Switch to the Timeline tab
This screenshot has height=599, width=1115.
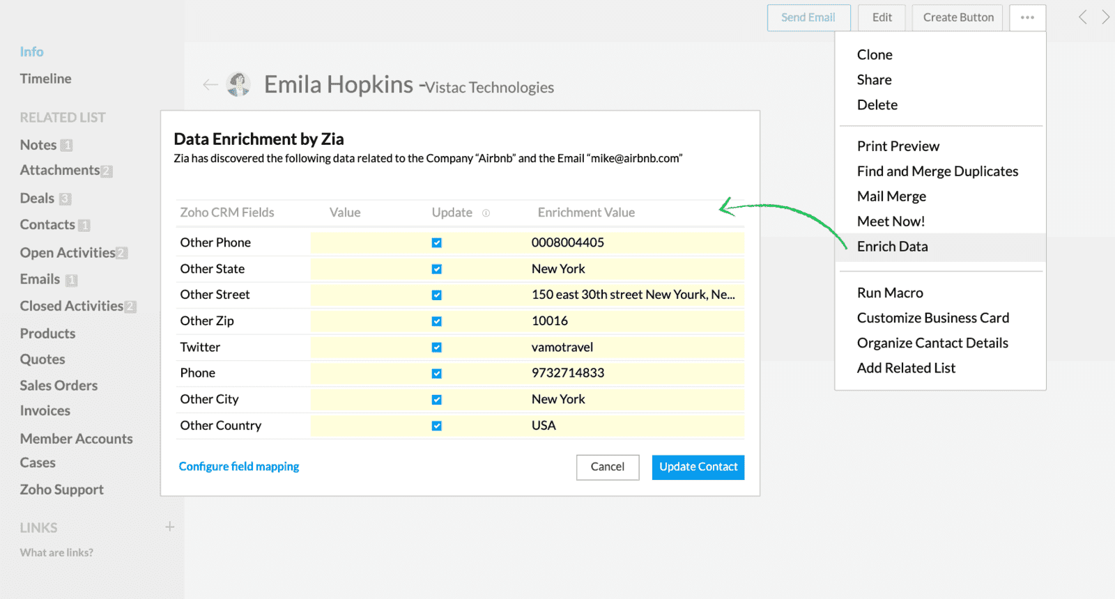45,79
